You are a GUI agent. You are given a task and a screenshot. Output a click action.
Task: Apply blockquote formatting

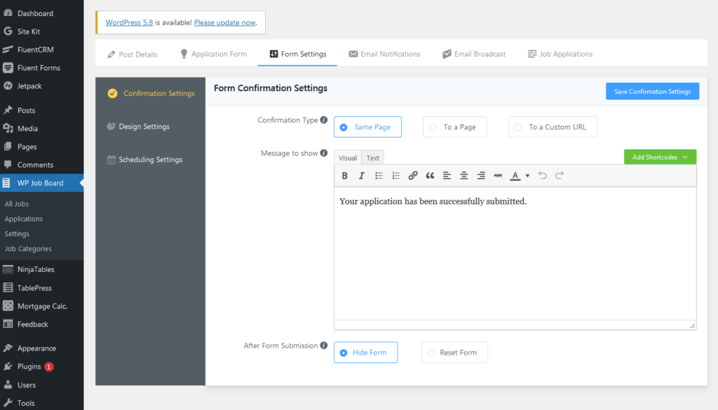429,175
